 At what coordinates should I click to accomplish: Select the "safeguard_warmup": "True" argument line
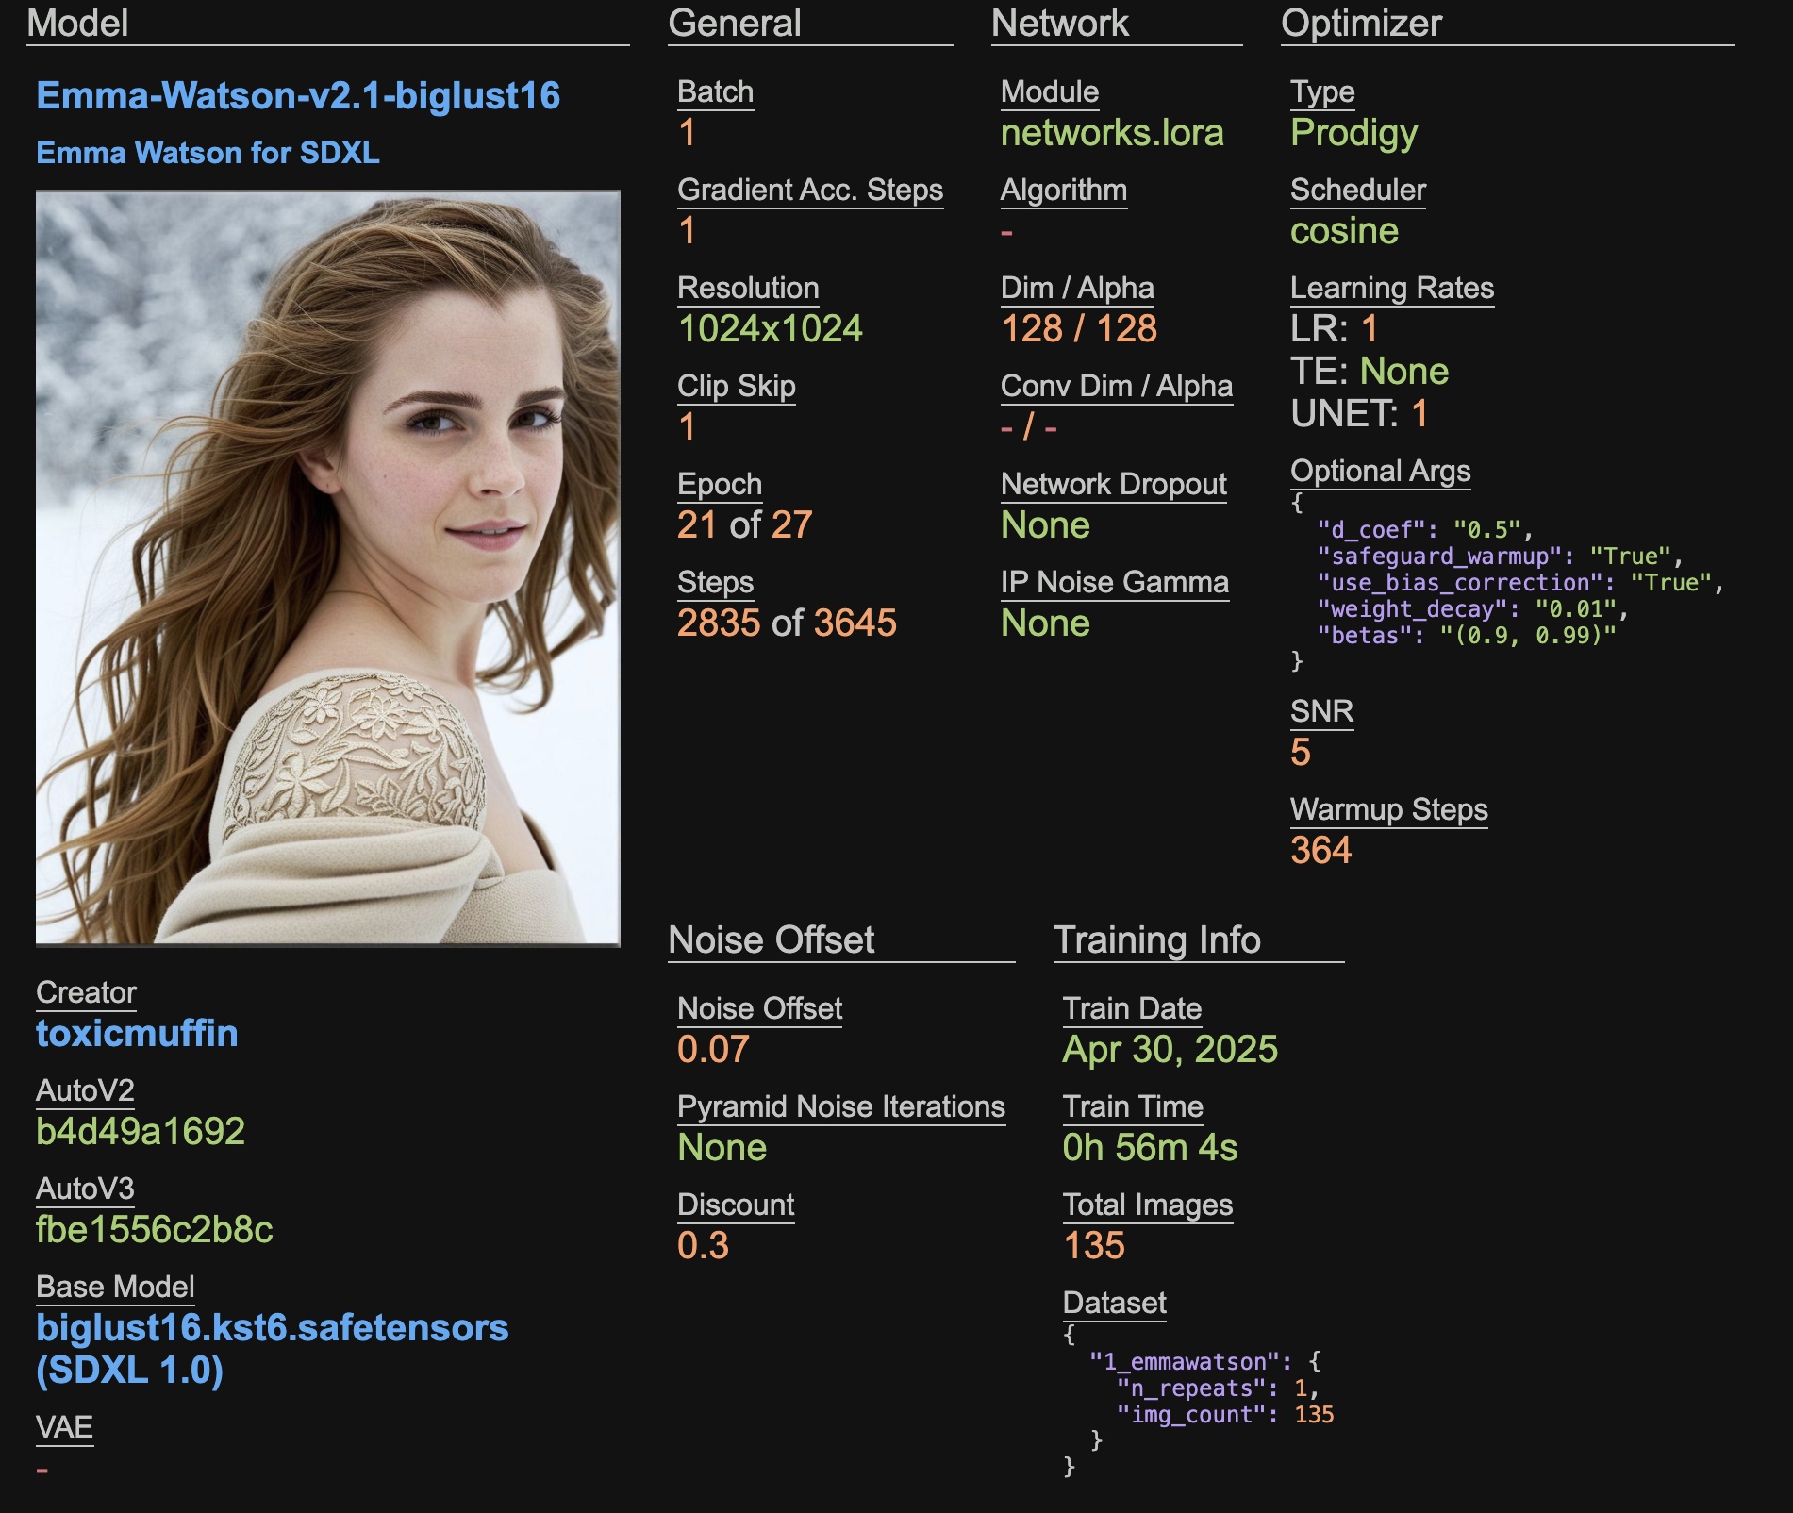1500,557
